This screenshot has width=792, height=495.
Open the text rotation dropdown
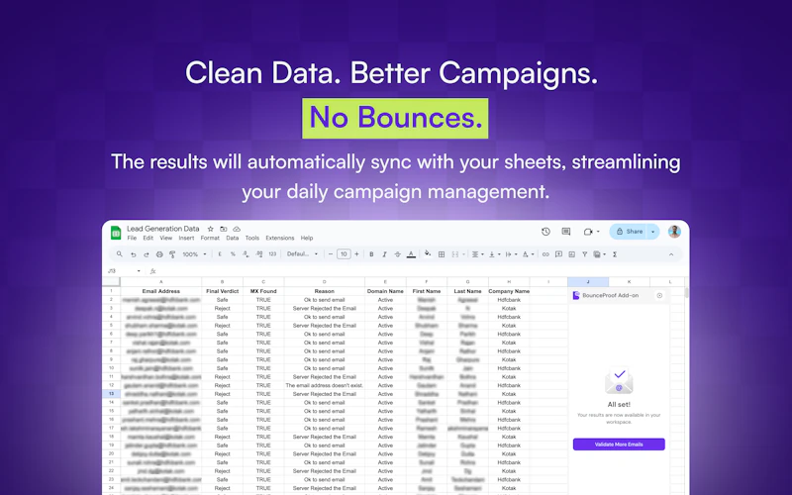528,254
